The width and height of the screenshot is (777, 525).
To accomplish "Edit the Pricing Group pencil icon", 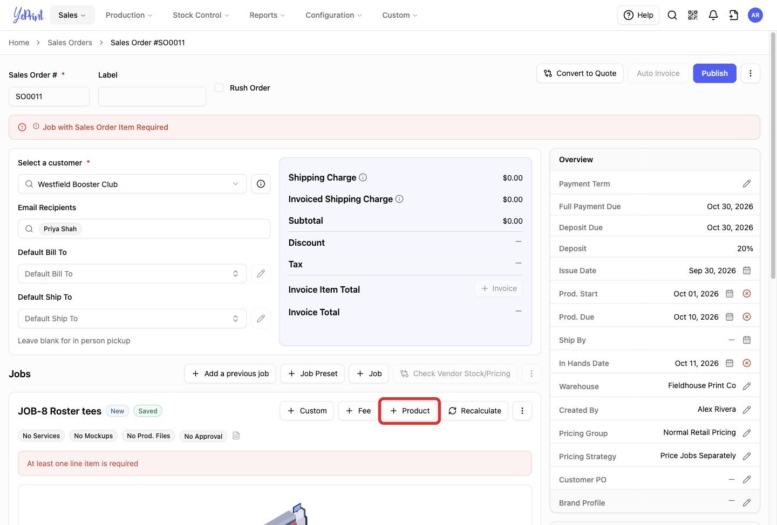I will click(747, 433).
